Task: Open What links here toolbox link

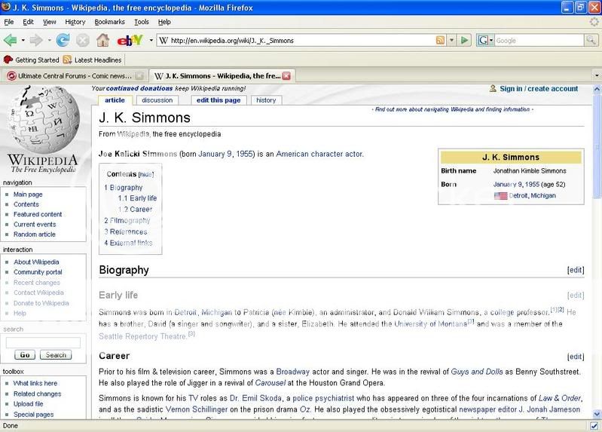Action: click(x=35, y=383)
